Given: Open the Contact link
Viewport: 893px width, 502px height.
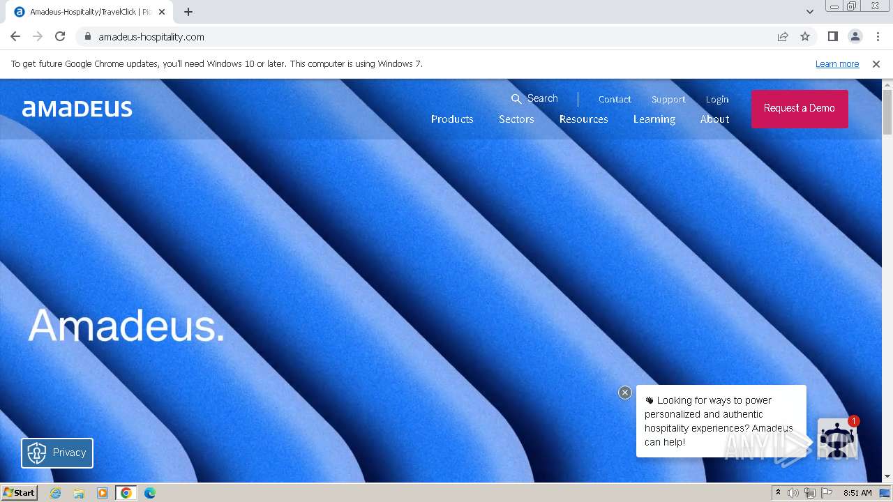Looking at the screenshot, I should coord(615,100).
